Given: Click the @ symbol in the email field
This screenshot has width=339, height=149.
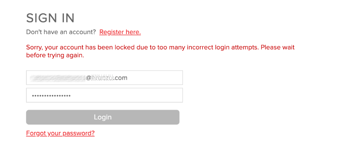Looking at the screenshot, I should coord(89,78).
